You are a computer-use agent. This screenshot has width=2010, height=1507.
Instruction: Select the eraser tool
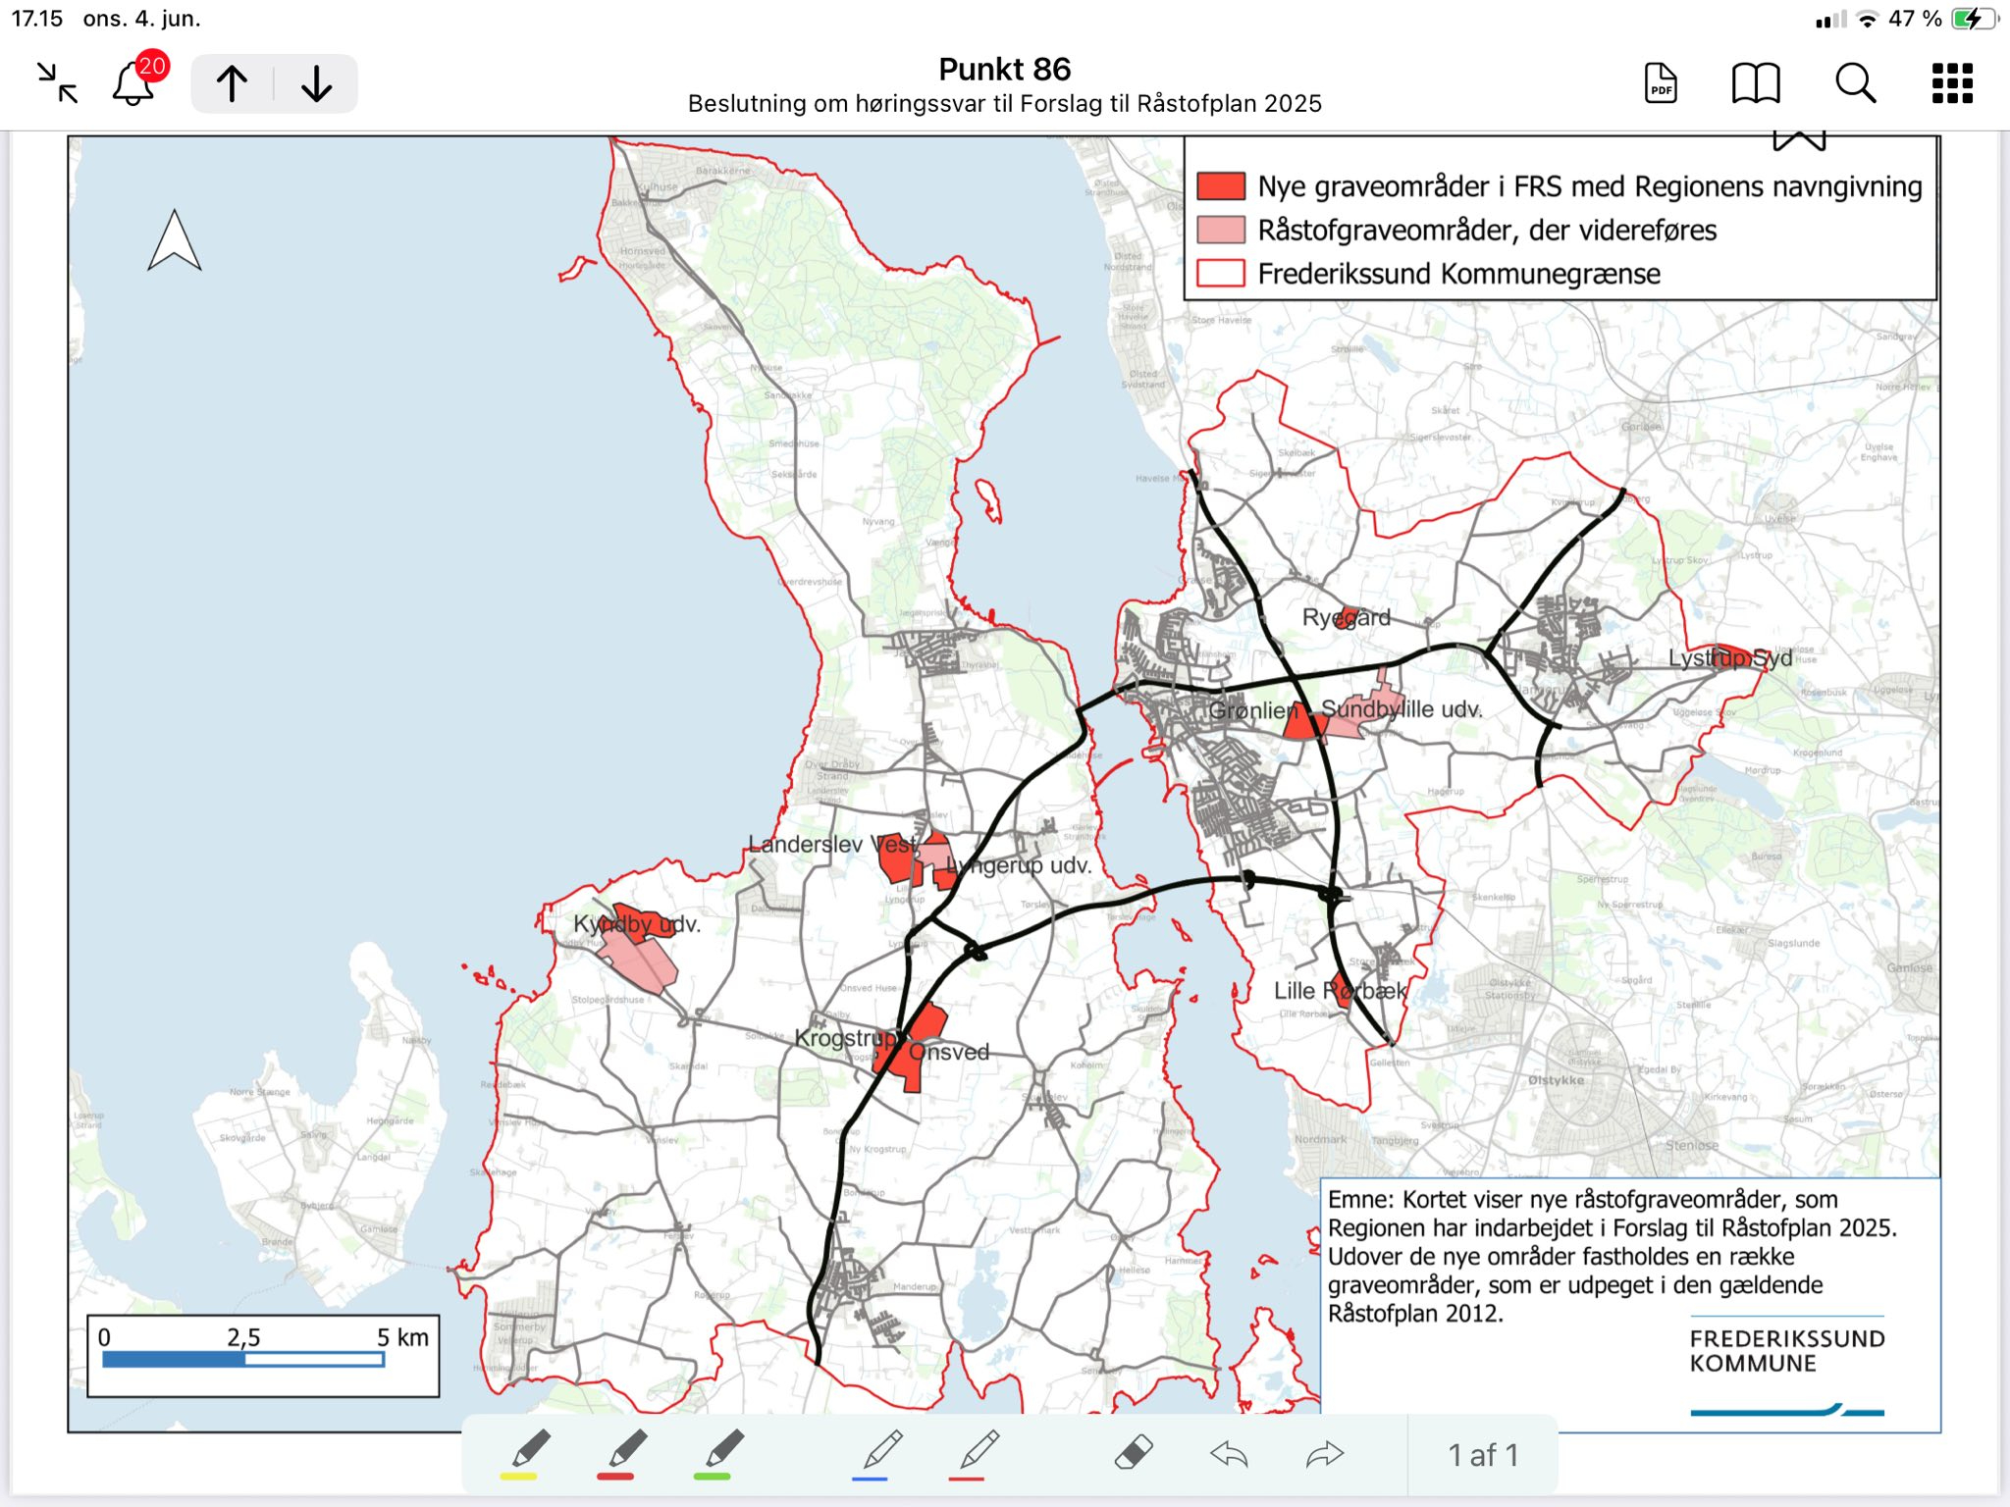click(x=1133, y=1453)
